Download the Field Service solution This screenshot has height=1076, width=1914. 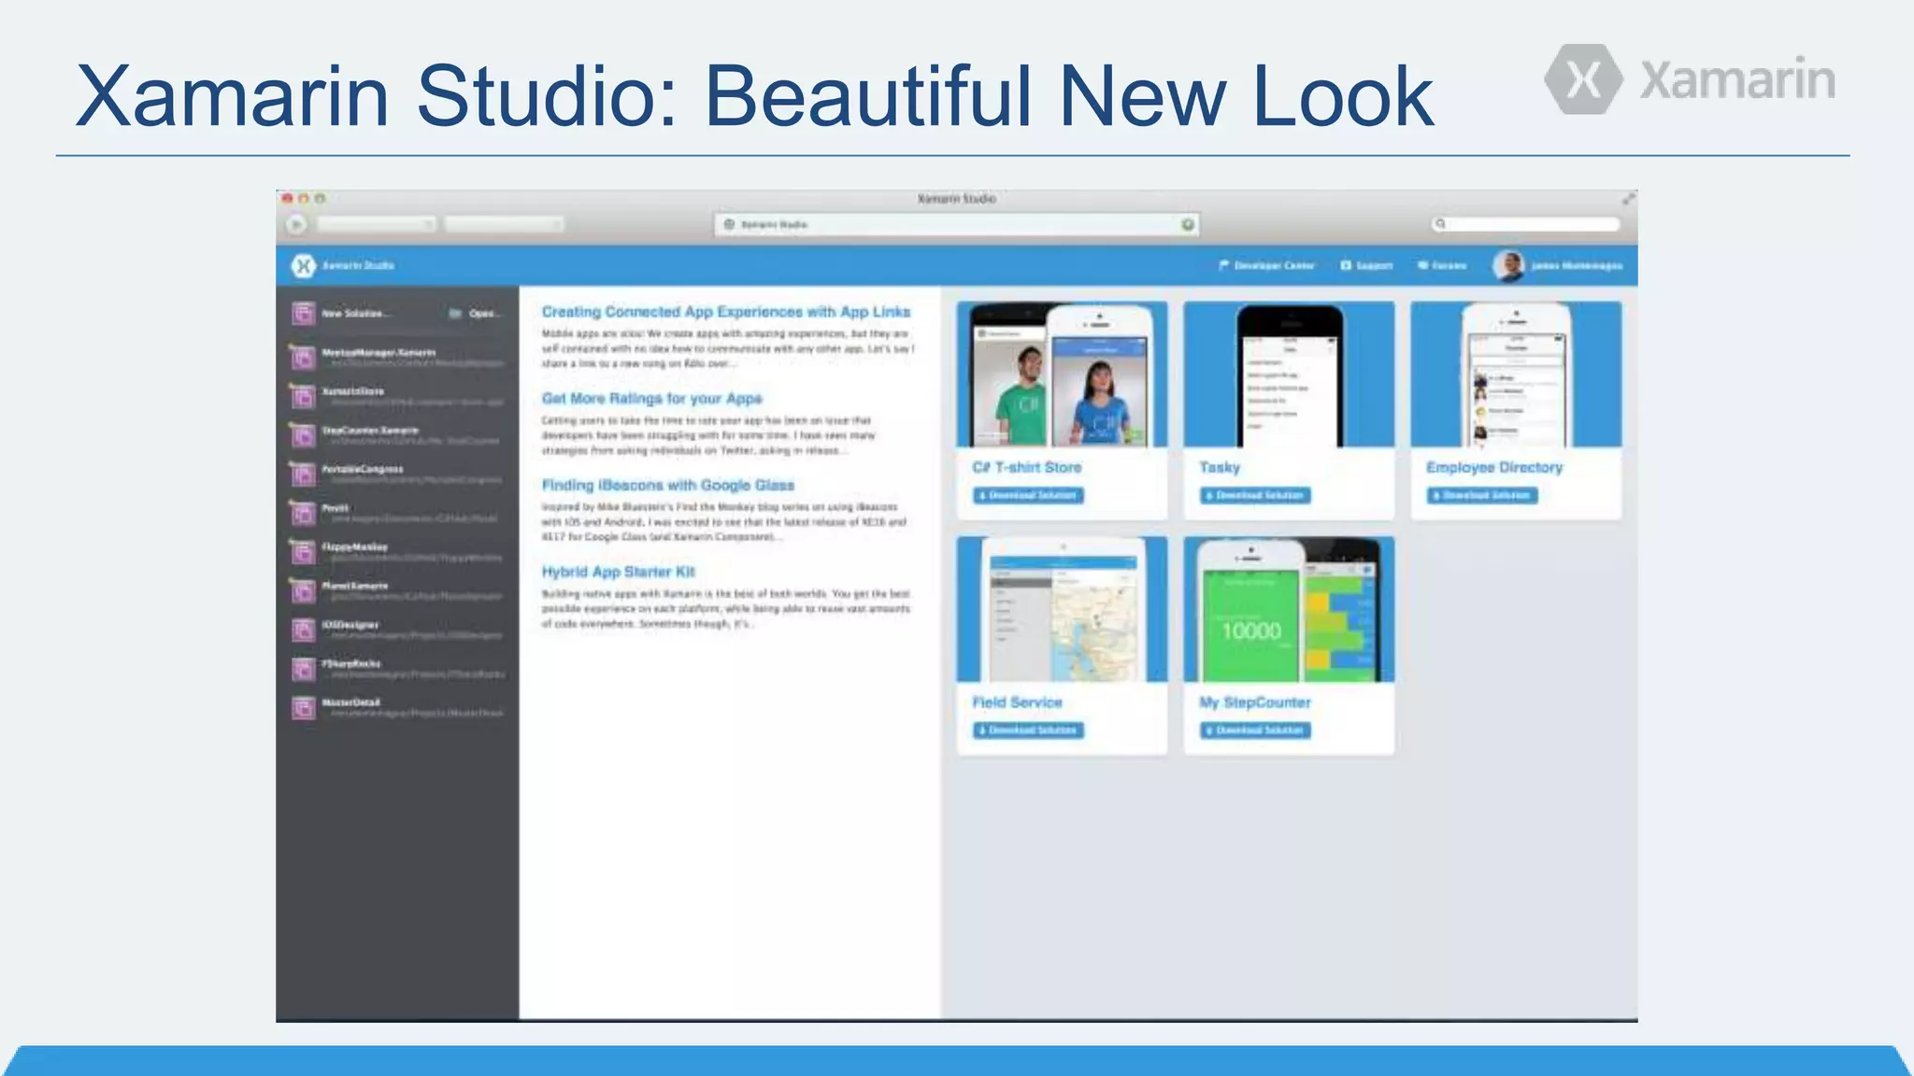1028,730
